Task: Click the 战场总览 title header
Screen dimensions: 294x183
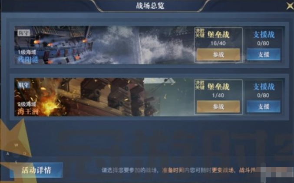Action: tap(150, 6)
